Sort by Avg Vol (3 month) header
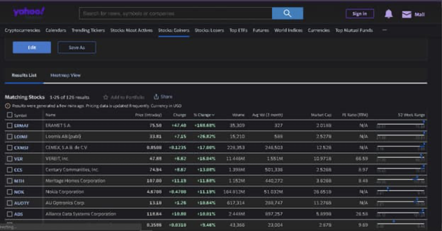Image resolution: width=442 pixels, height=231 pixels. [267, 115]
